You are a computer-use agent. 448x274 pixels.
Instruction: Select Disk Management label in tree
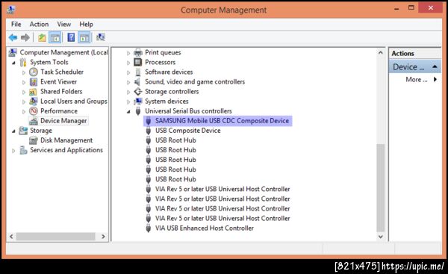pyautogui.click(x=66, y=140)
